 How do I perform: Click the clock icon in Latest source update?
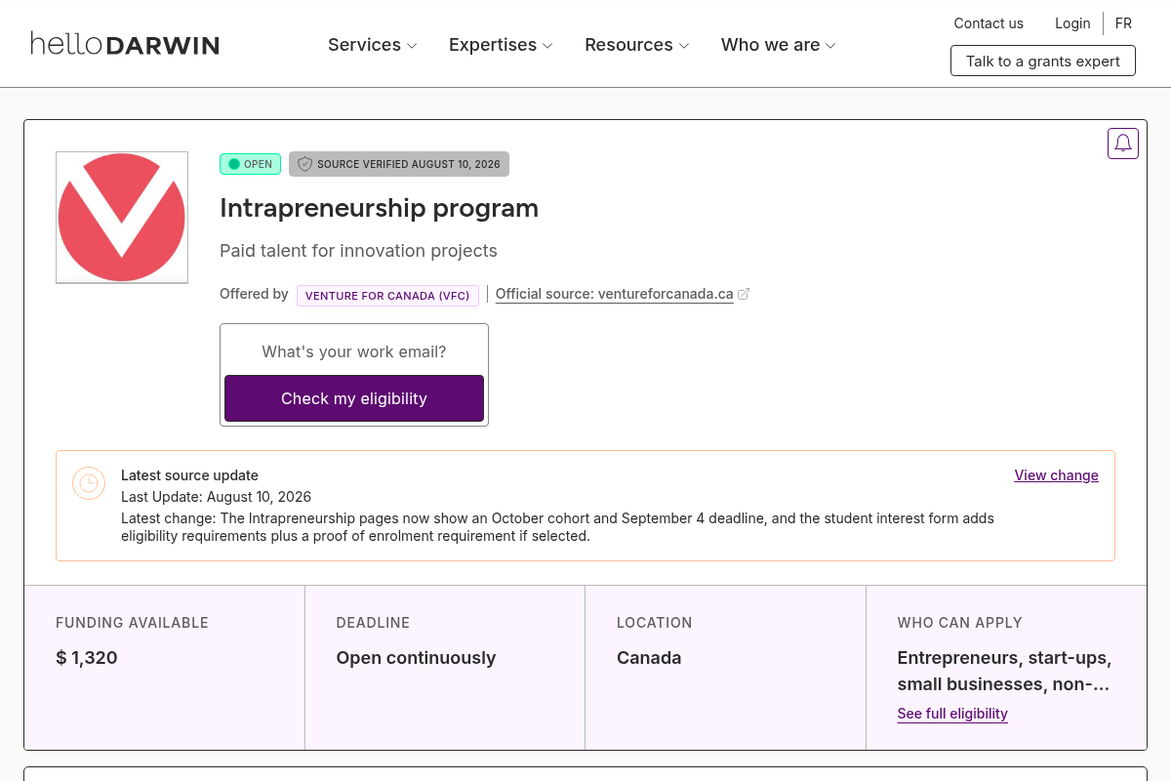click(x=89, y=483)
